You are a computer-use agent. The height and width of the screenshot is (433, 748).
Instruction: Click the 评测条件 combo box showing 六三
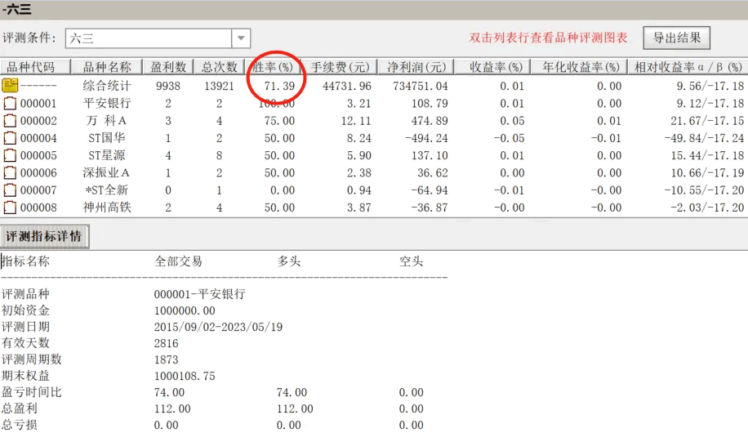158,38
